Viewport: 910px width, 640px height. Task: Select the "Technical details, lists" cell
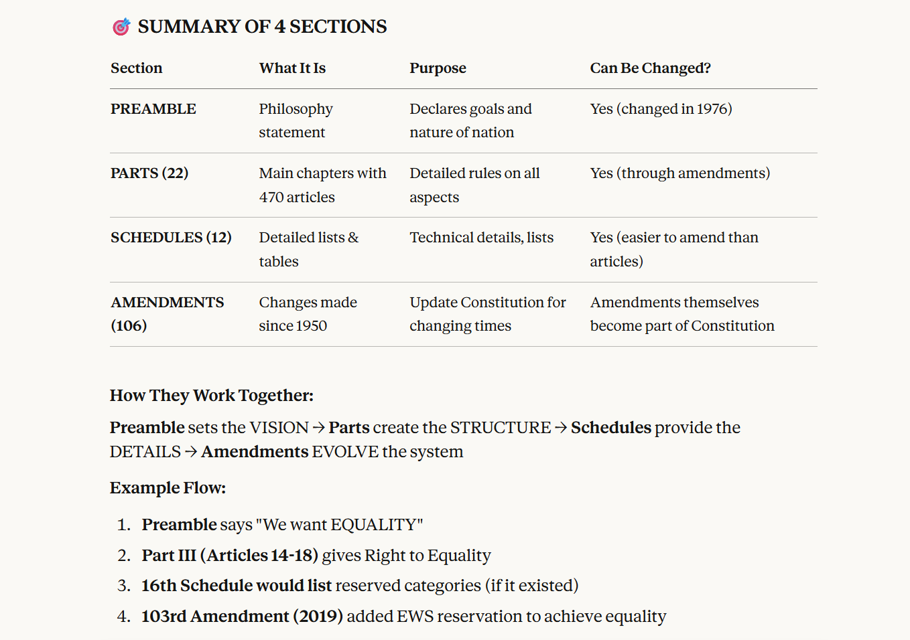(x=481, y=238)
